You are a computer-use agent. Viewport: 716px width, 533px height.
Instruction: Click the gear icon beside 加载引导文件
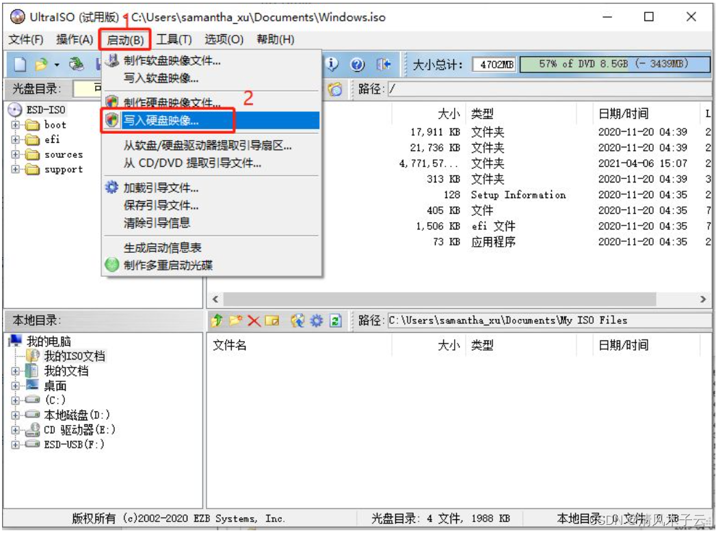pos(112,187)
